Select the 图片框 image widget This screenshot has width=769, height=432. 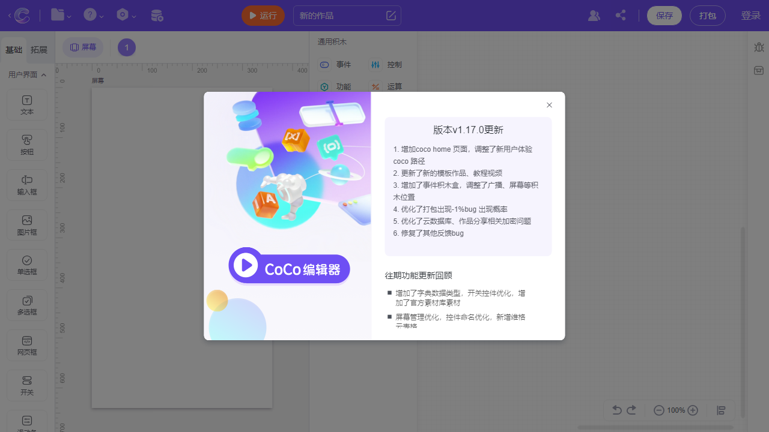[27, 225]
